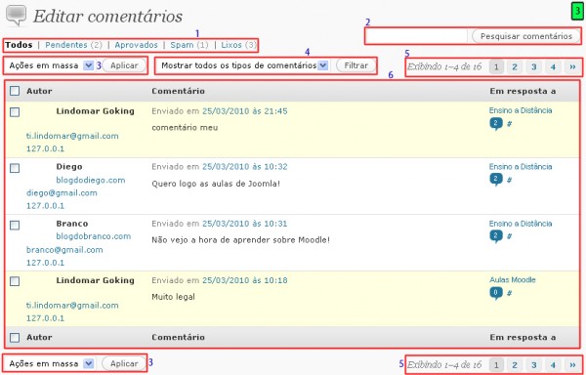Open the 0 comments bubble for Aulas Moodle
Screen dimensions: 586x375
[x=496, y=293]
